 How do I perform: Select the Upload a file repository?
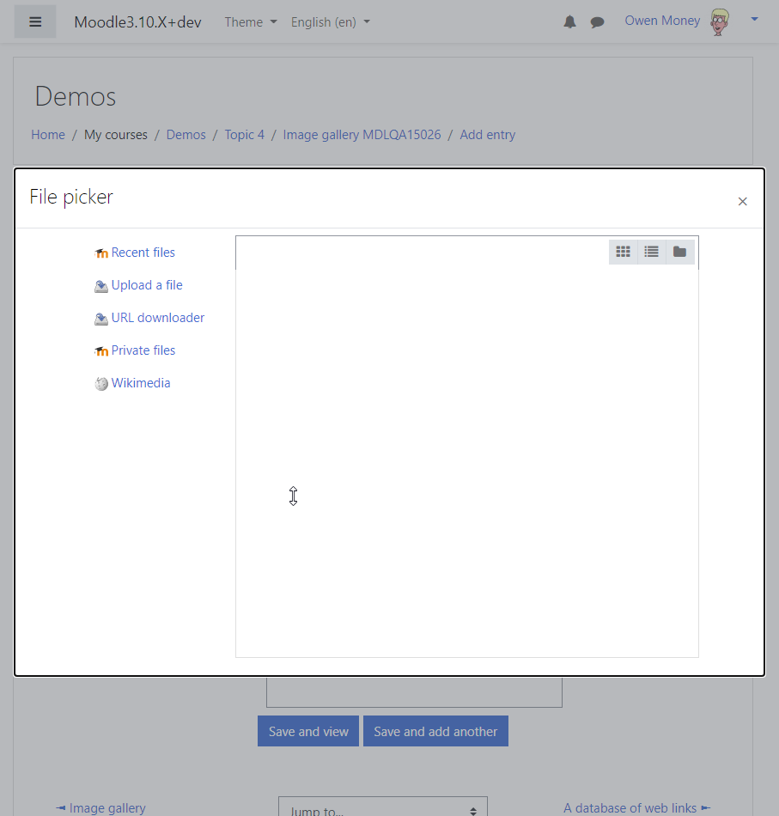(x=147, y=285)
